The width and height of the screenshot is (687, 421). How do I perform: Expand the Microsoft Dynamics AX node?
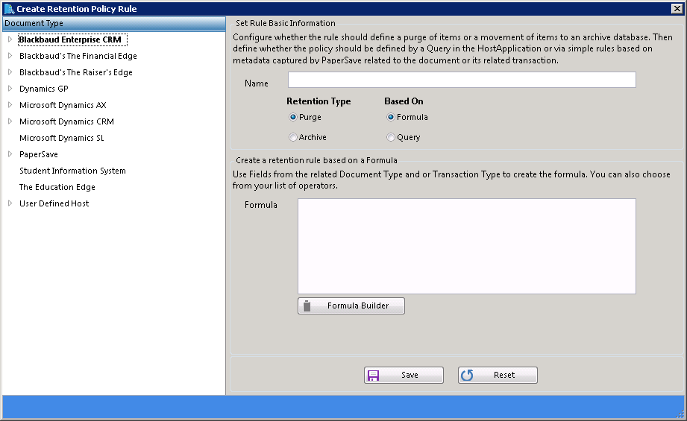10,105
